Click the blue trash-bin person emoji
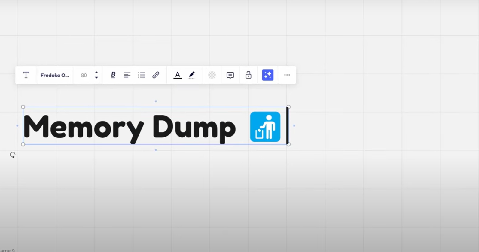Screen dimensions: 479x252 (265, 127)
